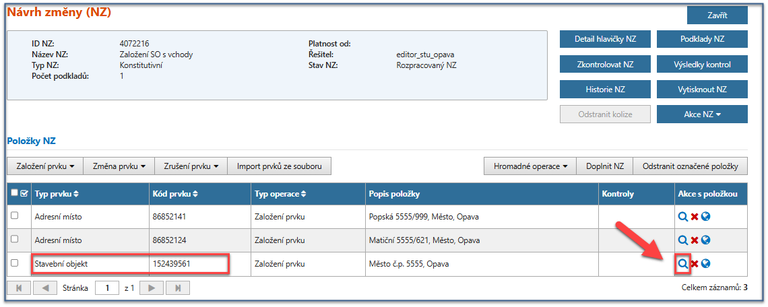Click the page number input field
The width and height of the screenshot is (768, 307).
click(x=106, y=288)
